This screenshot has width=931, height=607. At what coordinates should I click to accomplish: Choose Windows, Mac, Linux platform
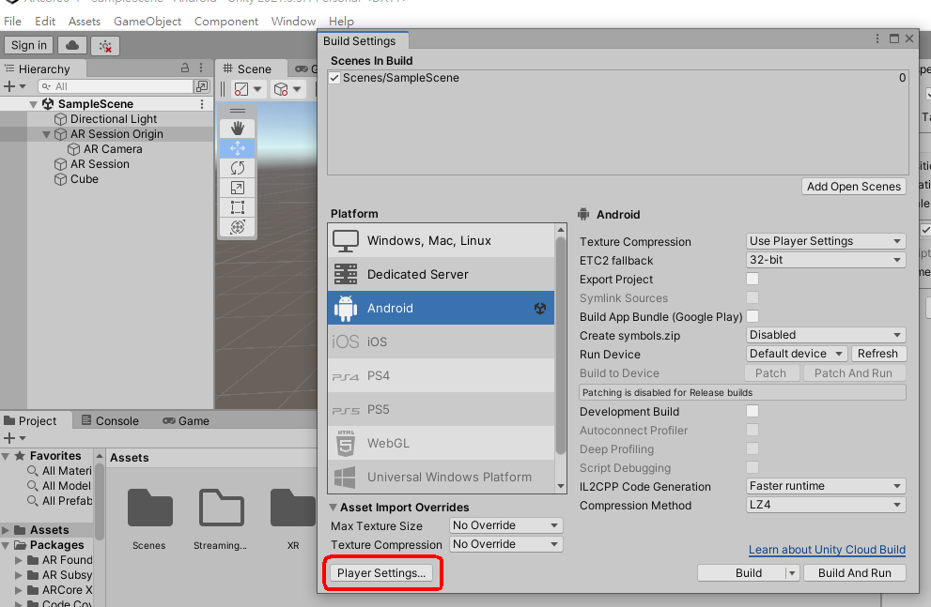442,241
